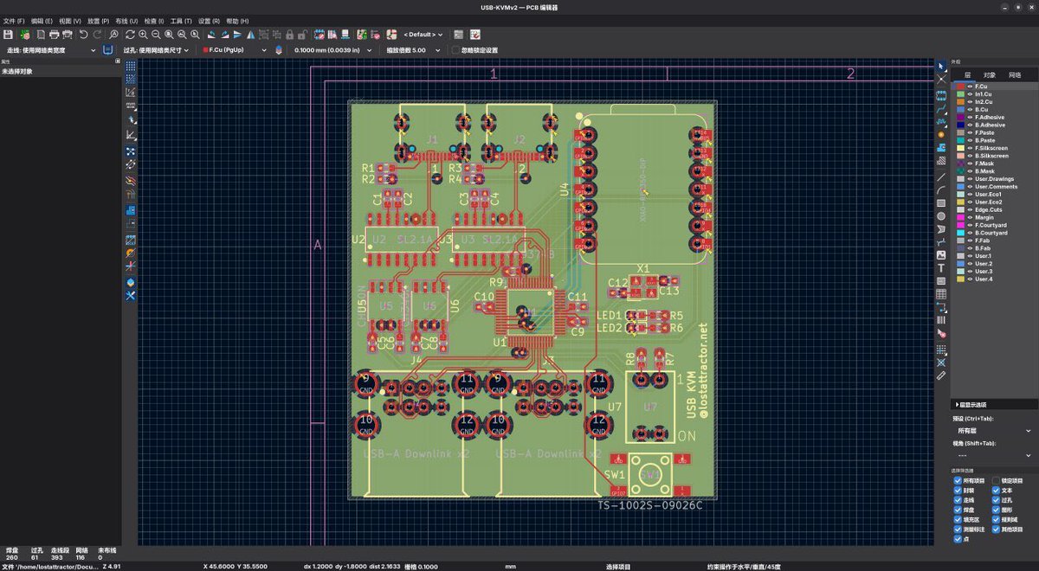Click the F.Cu color swatch
Image resolution: width=1039 pixels, height=571 pixels.
[x=960, y=87]
